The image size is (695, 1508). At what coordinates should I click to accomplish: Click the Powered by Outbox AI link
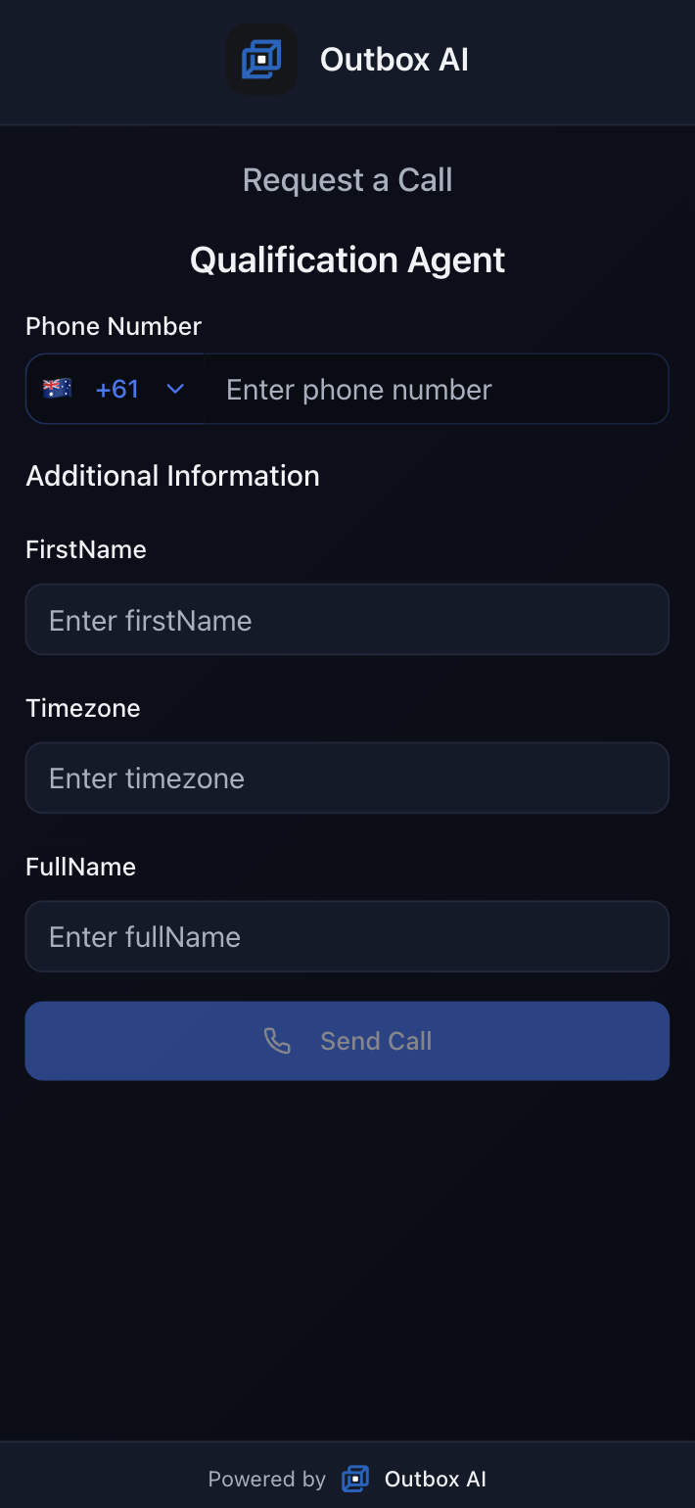[x=347, y=1479]
